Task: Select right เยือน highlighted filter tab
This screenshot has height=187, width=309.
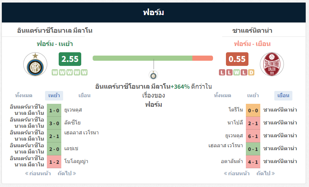Action: [283, 96]
